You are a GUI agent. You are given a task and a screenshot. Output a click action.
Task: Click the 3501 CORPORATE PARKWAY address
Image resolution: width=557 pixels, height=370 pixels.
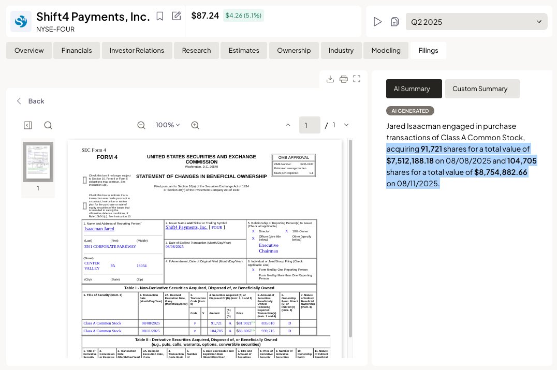point(110,246)
